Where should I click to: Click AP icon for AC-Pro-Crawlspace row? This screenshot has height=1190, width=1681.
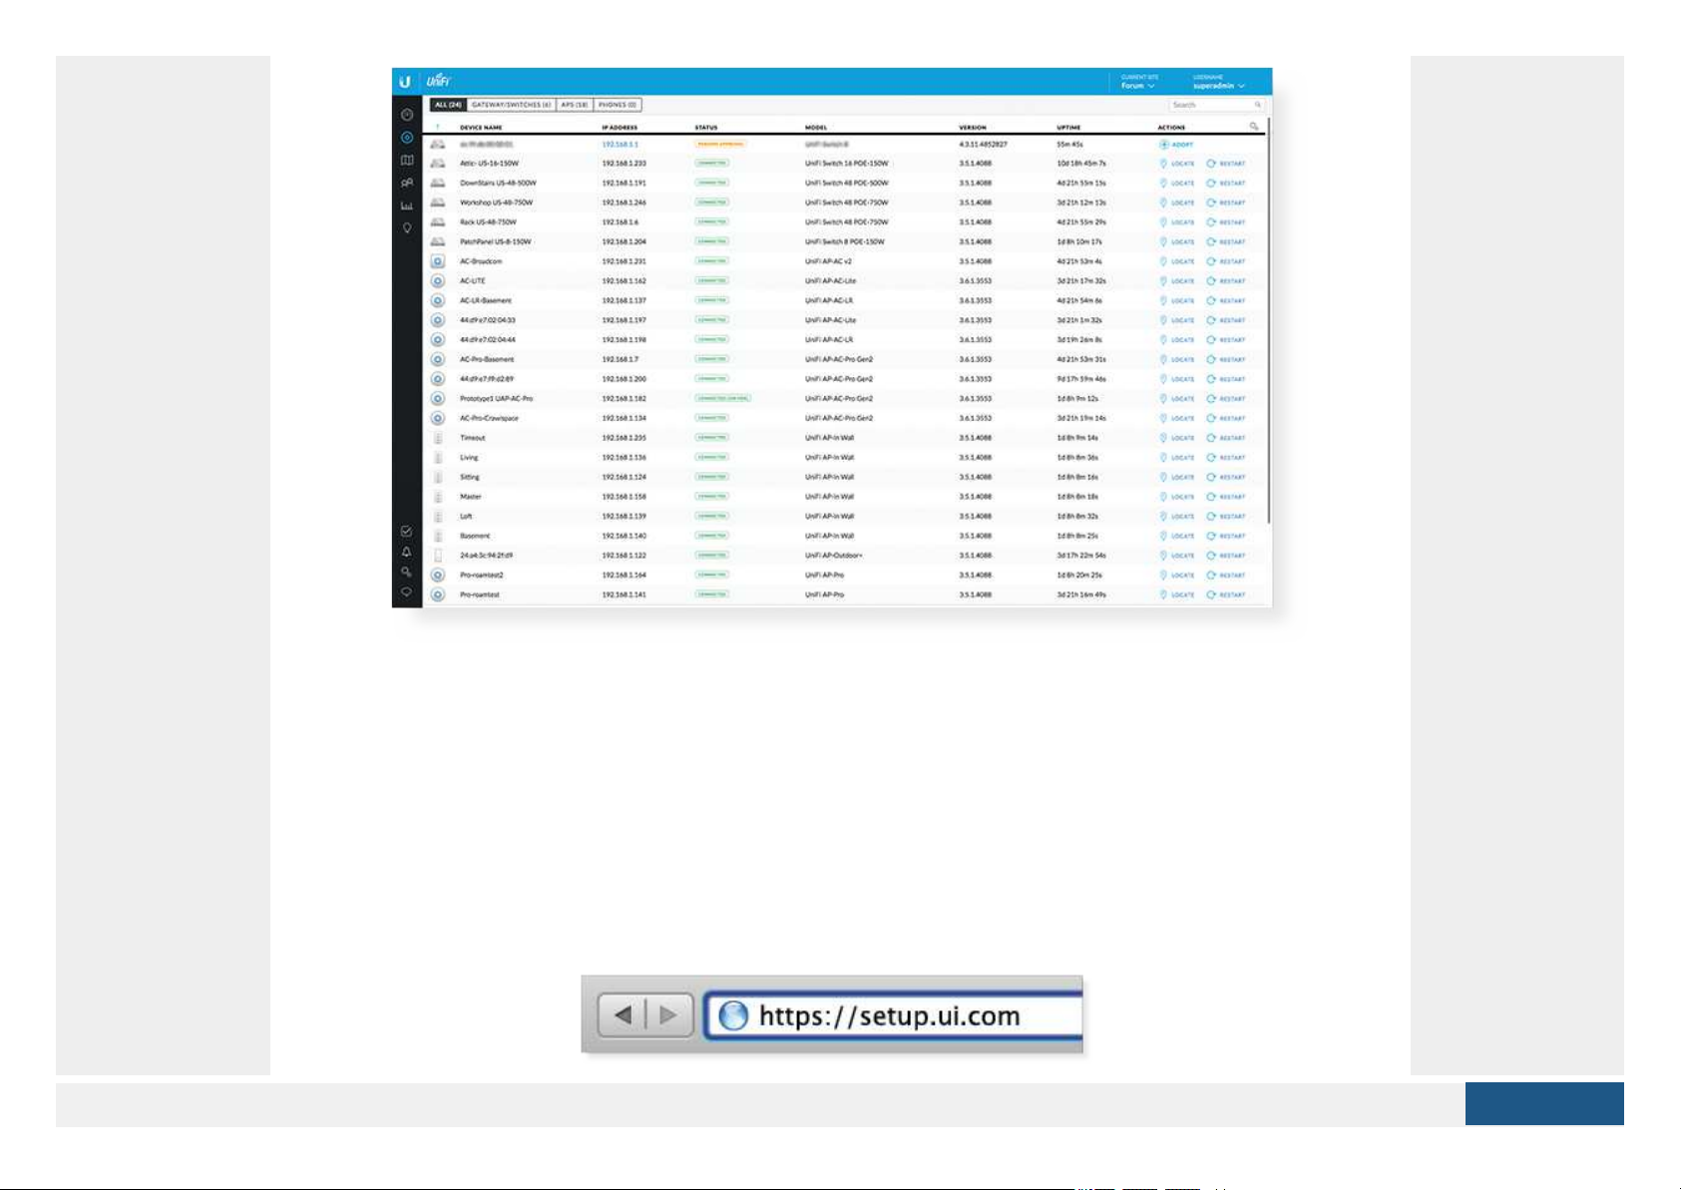[x=437, y=418]
